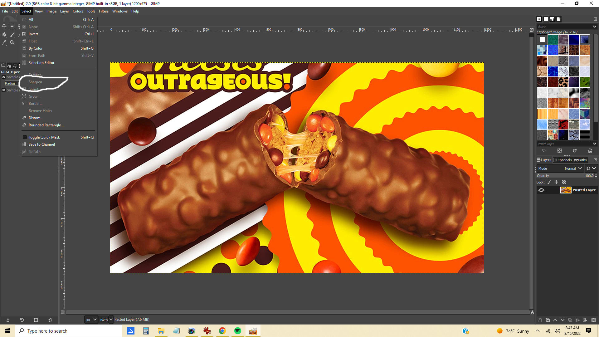
Task: Select the Move tool in the toolbox
Action: [4, 27]
